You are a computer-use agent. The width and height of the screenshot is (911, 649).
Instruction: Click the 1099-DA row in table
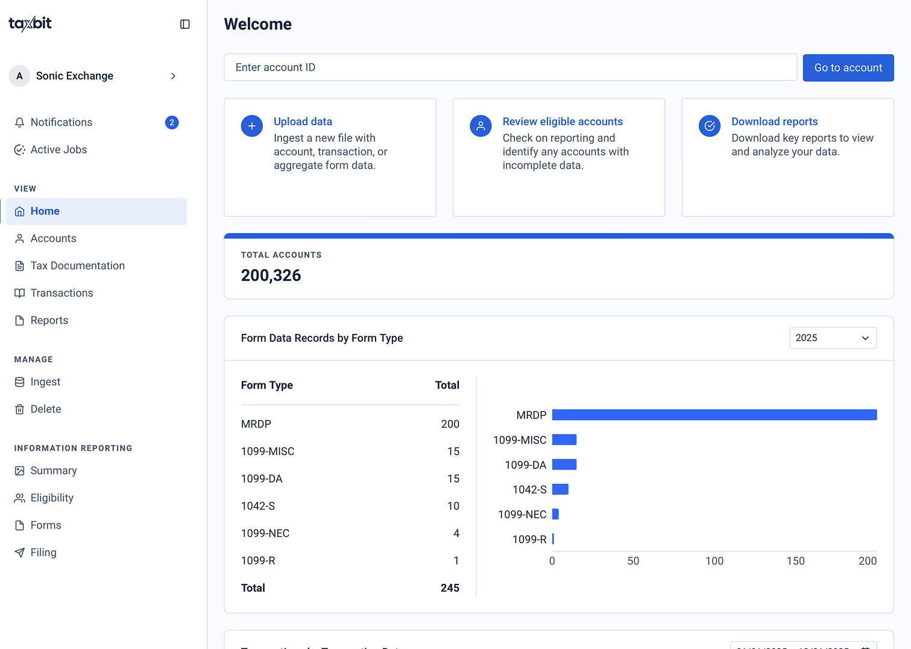(x=350, y=479)
